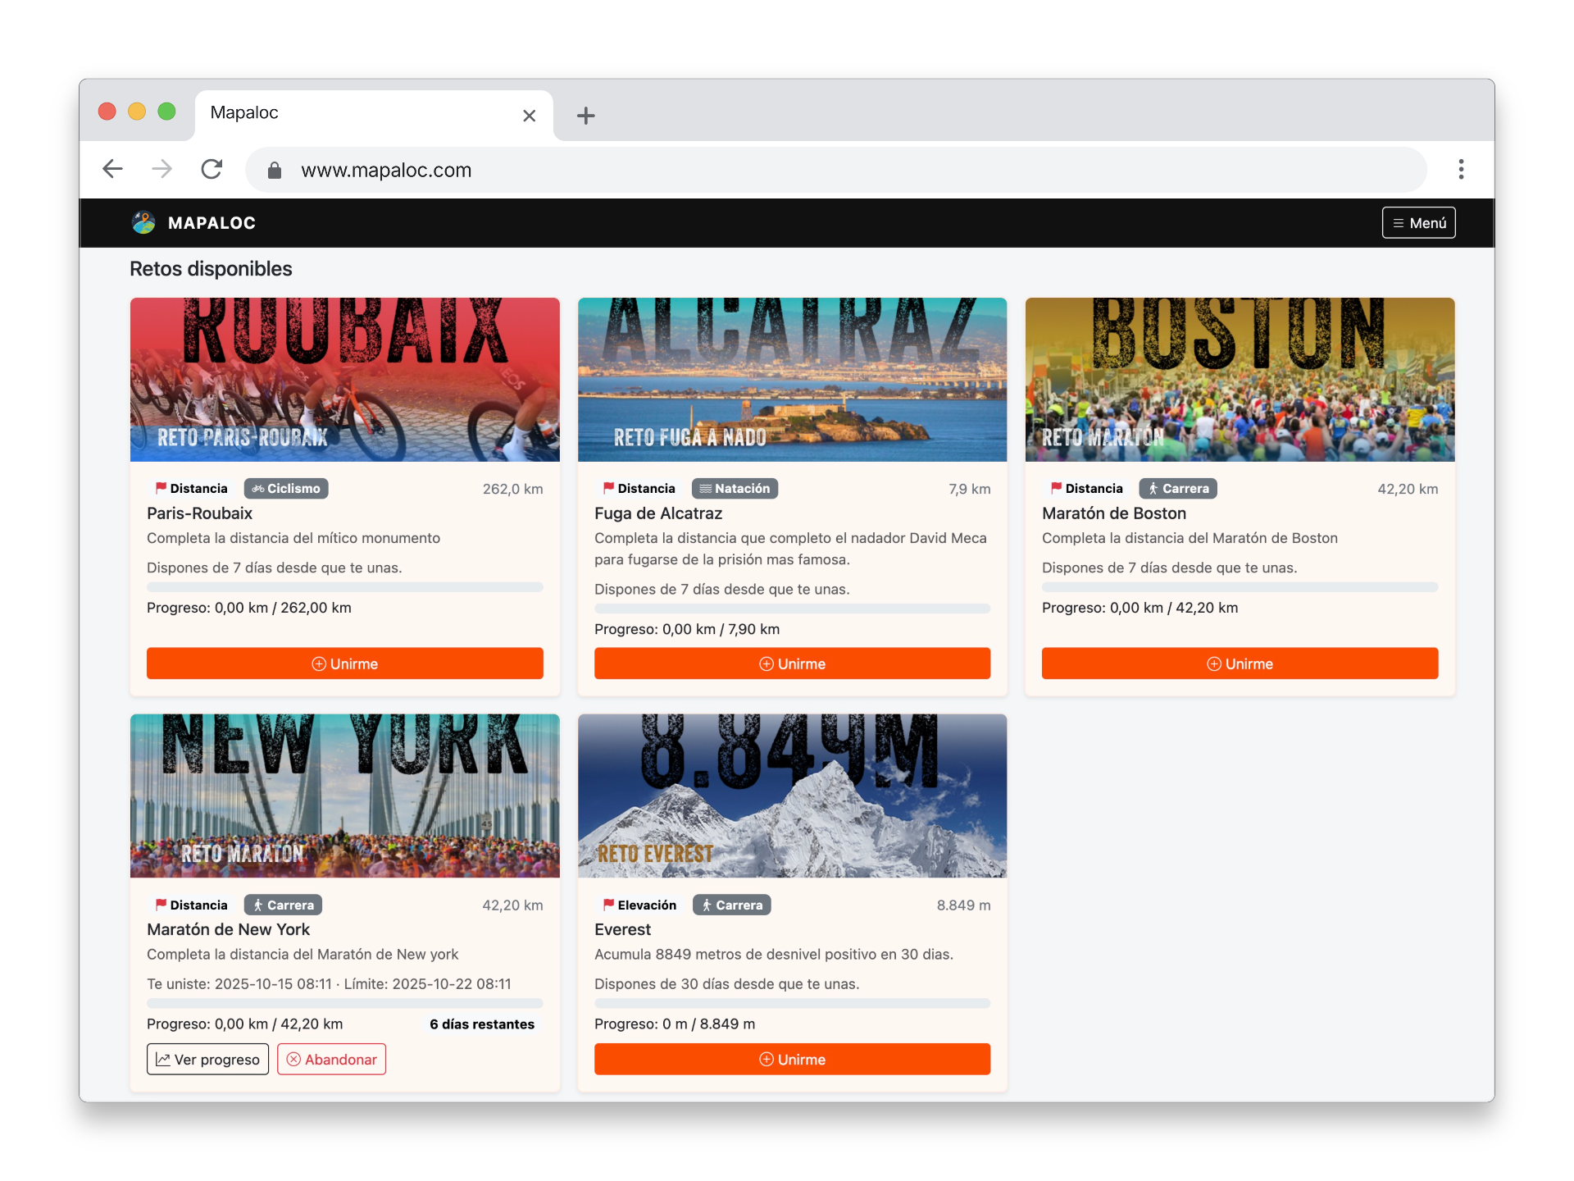
Task: Click the Boston marathon banner image
Action: 1239,379
